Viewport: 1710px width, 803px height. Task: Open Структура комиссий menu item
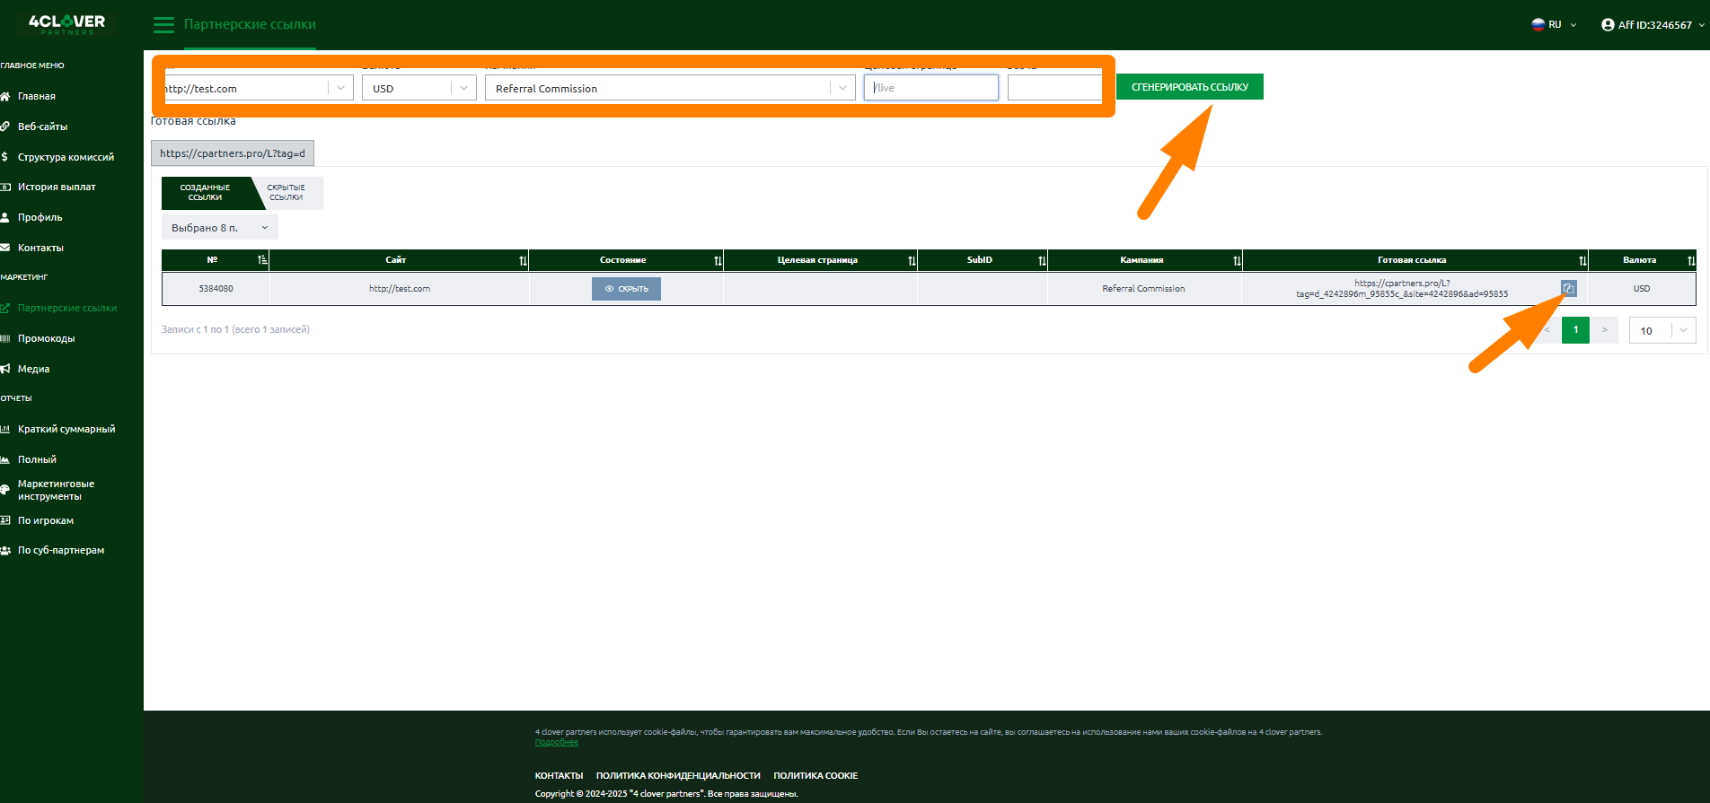66,157
